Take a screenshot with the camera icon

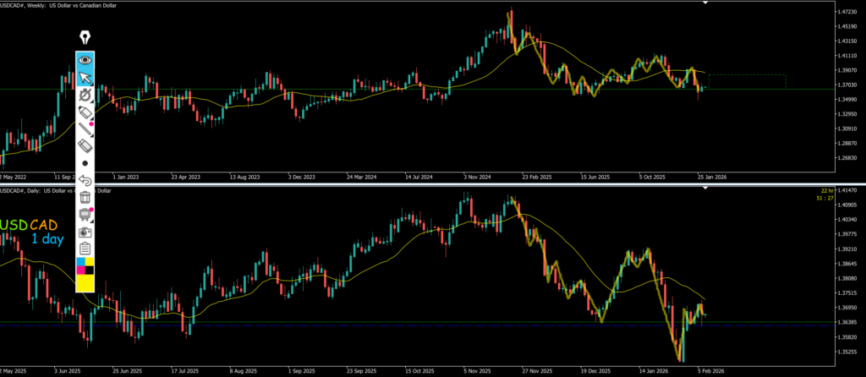pyautogui.click(x=85, y=231)
